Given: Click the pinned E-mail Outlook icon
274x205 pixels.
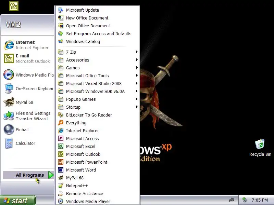Looking at the screenshot, I should coord(9,58).
